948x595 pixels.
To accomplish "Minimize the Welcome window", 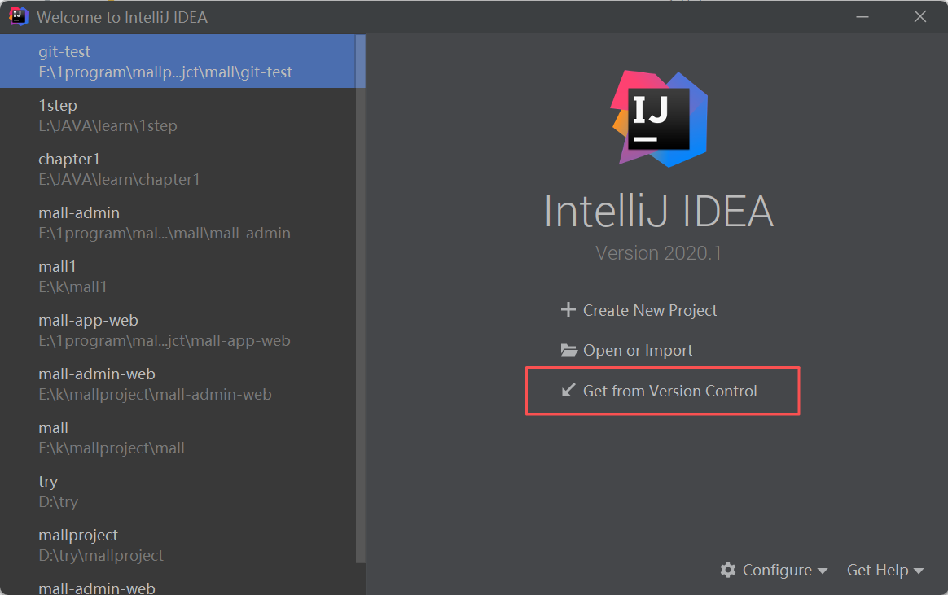I will coord(862,17).
